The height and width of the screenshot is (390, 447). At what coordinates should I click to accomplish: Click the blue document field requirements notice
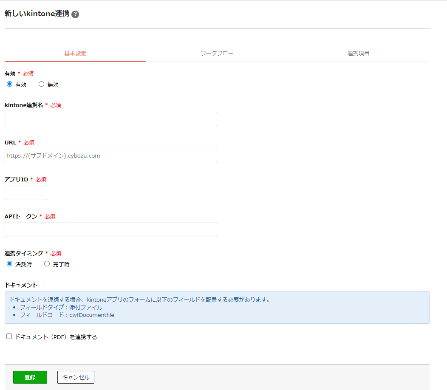(217, 307)
